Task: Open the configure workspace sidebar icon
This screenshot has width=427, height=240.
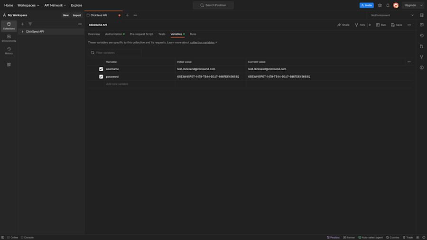Action: point(9,65)
